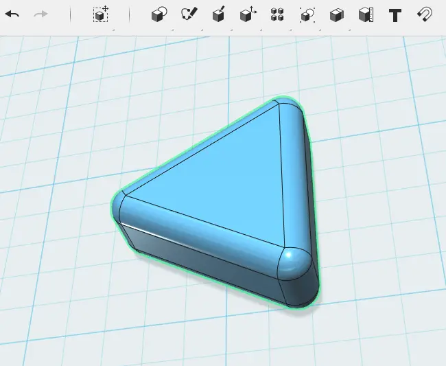Open the Sketch pencil tool
The image size is (446, 366).
point(189,14)
